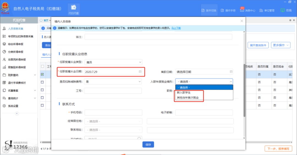297x155 pixels.
Task: Choose the highlighted 请选择 option
Action: click(x=204, y=88)
